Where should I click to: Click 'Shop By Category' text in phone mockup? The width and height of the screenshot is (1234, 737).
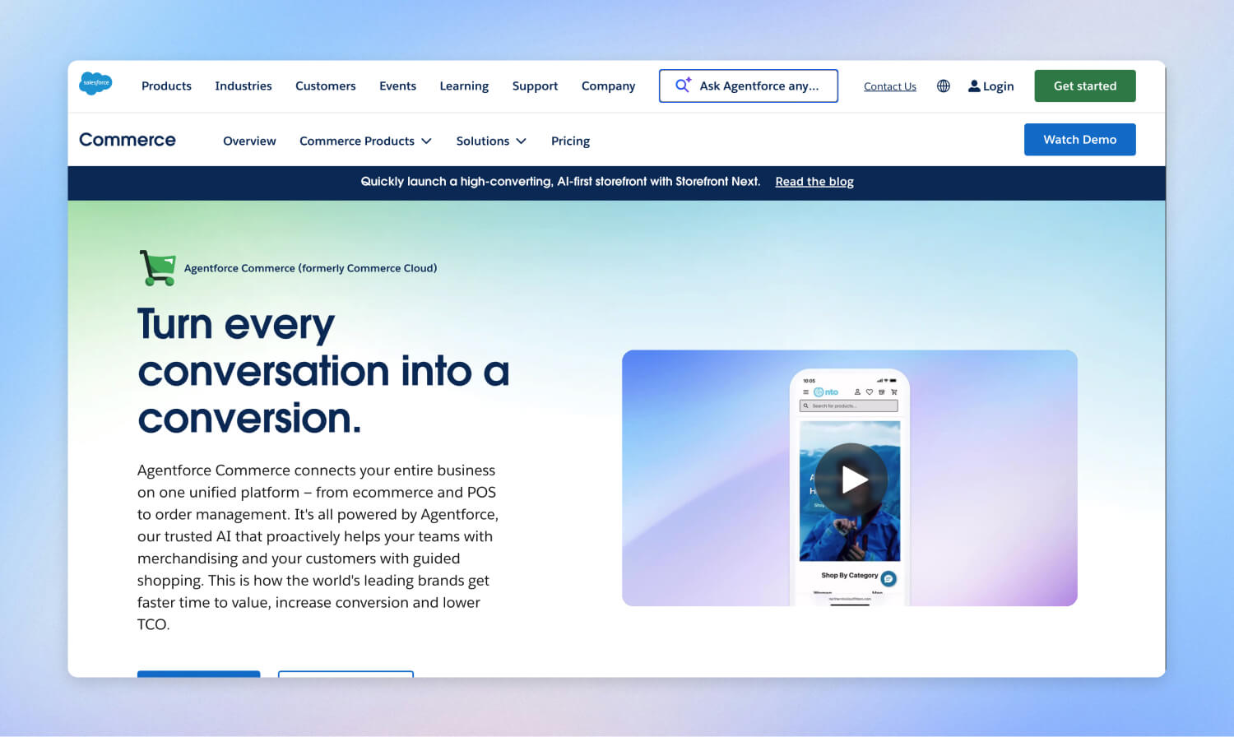pos(849,576)
